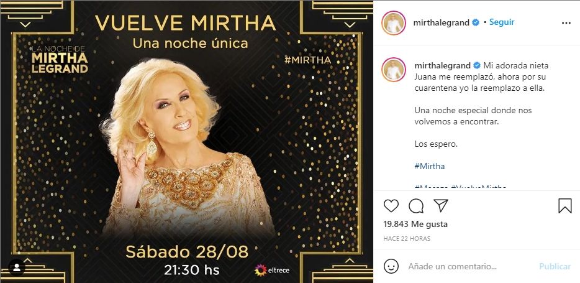Save post with the bookmark icon
The height and width of the screenshot is (283, 580).
pos(565,206)
